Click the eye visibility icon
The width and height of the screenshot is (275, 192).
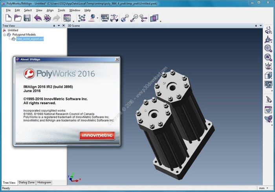268,67
